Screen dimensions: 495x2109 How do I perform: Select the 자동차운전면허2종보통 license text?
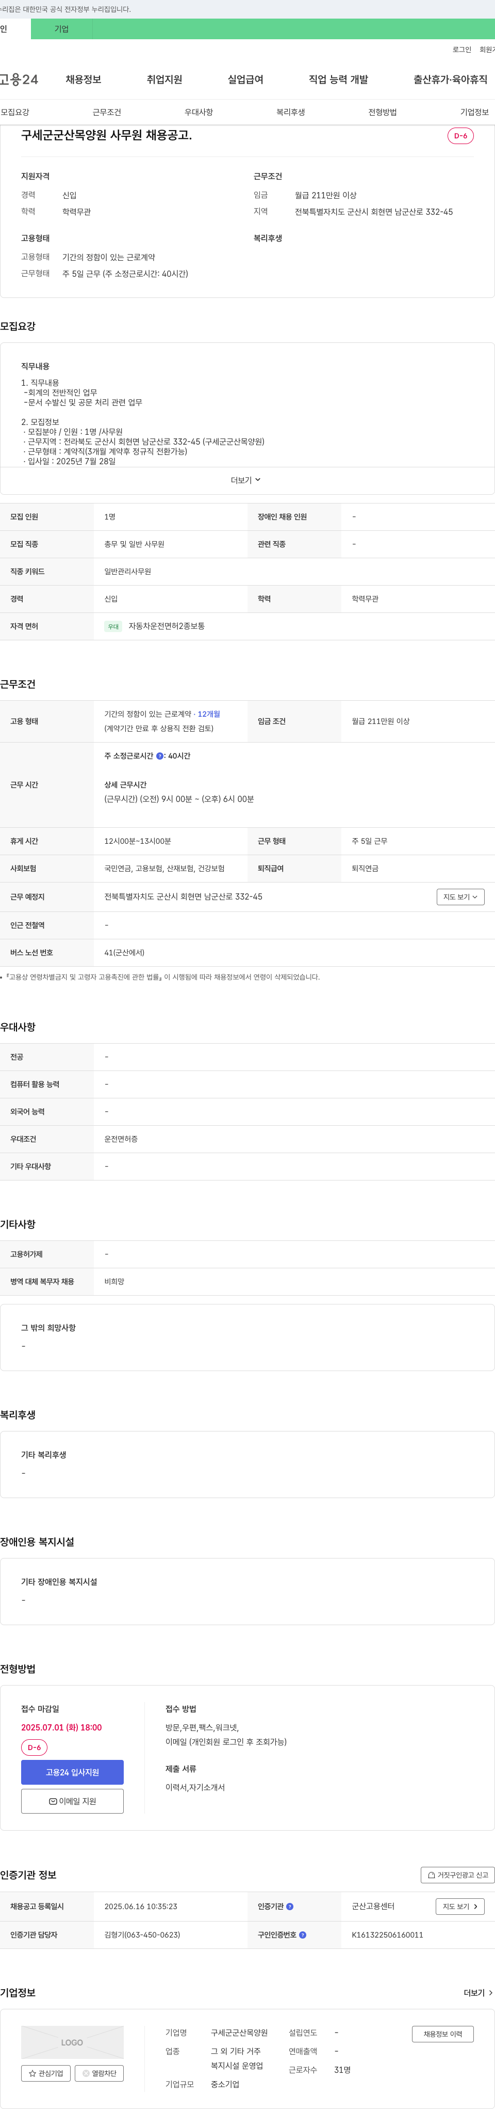click(x=167, y=626)
